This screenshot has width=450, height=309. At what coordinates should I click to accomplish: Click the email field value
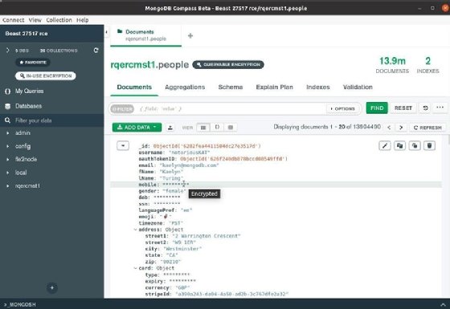(x=189, y=165)
